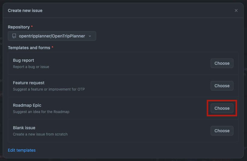247x161 pixels.
Task: Choose the Blank issue option
Action: click(x=222, y=131)
